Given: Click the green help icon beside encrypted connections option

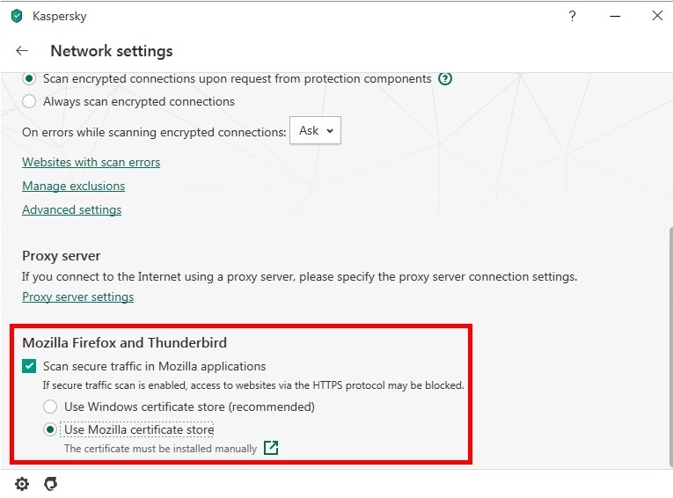Looking at the screenshot, I should point(445,78).
